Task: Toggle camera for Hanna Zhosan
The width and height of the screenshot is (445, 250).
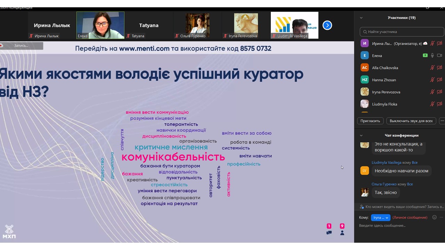Action: (439, 80)
